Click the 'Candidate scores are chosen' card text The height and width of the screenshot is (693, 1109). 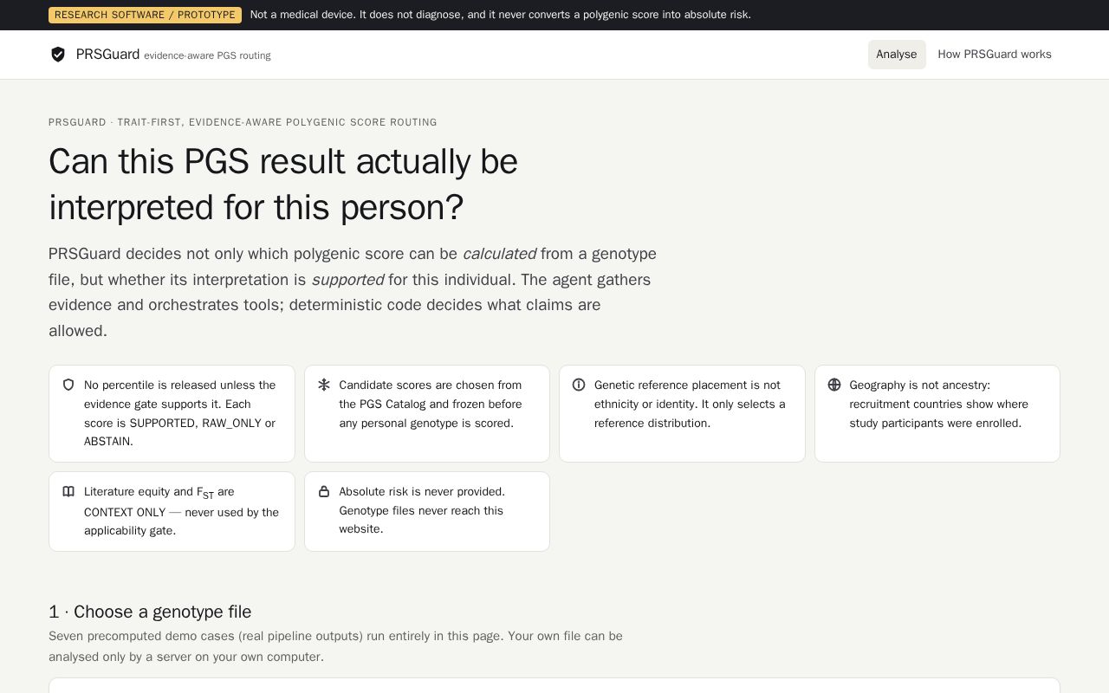[431, 404]
